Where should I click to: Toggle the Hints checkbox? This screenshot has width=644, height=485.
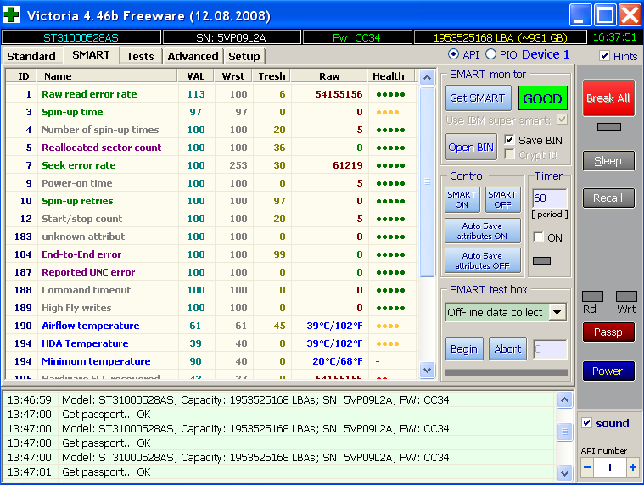click(x=604, y=56)
